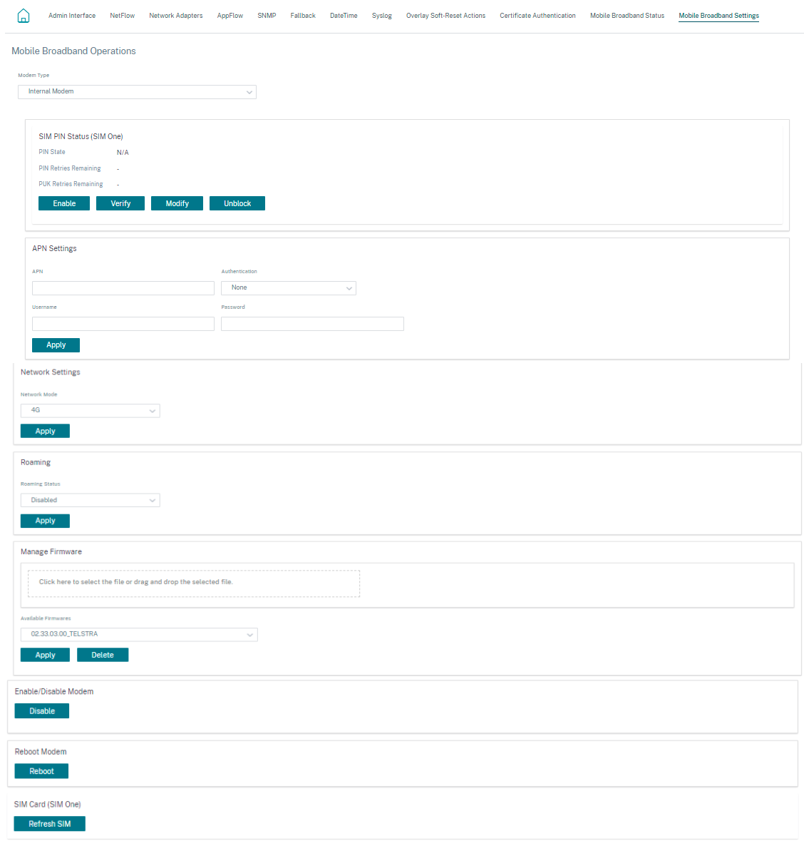The image size is (804, 841).
Task: Open the Mobile Broadband Status tab
Action: (627, 16)
